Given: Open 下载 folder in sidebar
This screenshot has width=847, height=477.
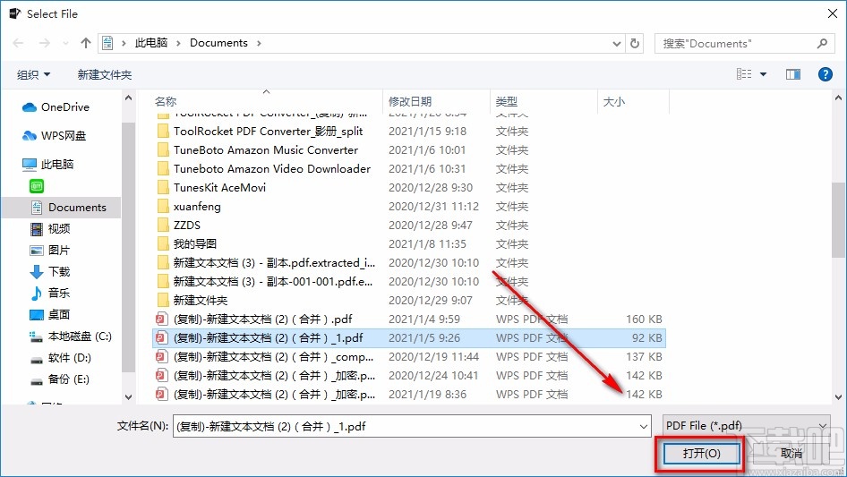Looking at the screenshot, I should coord(50,272).
